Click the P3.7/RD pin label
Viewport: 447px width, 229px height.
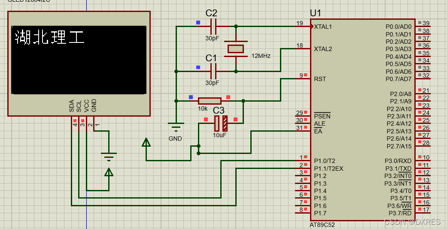pyautogui.click(x=400, y=213)
